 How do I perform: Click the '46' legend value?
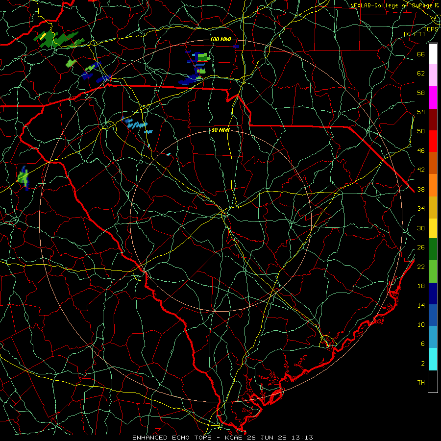[x=421, y=151]
